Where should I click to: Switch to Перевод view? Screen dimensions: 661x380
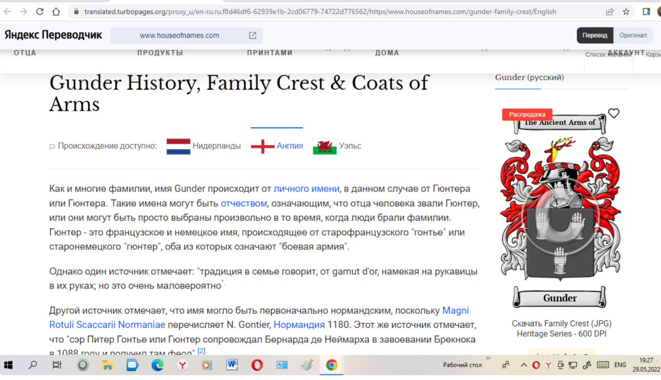595,35
